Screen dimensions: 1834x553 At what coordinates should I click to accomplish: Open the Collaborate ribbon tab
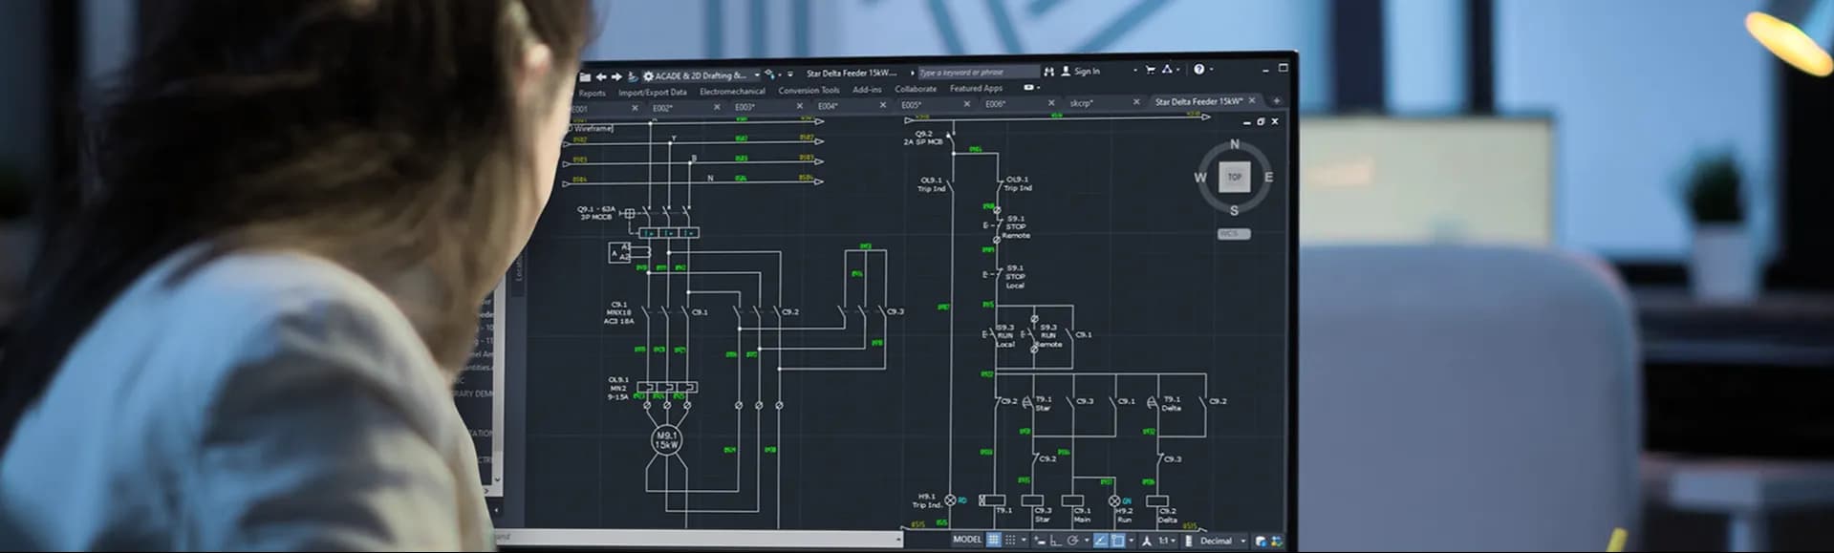tap(916, 89)
